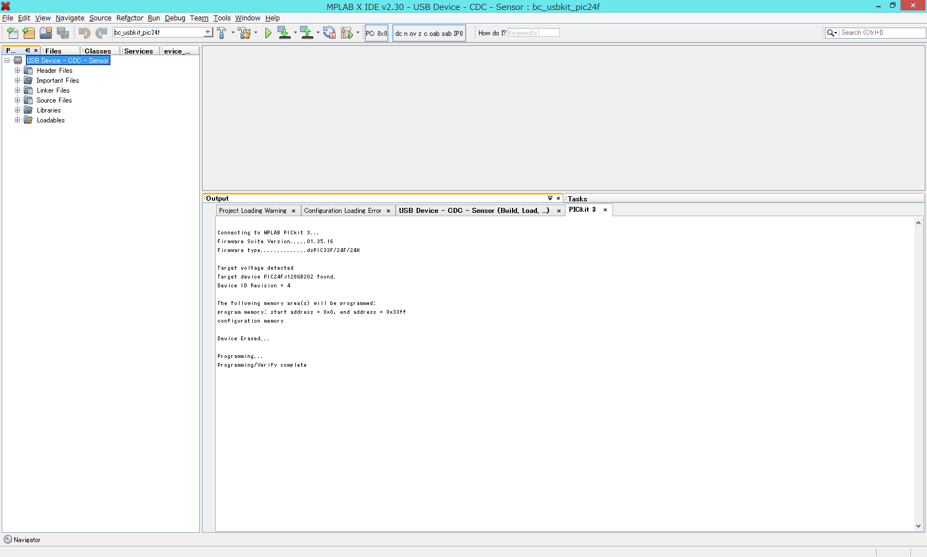
Task: Click the New File icon
Action: click(12, 33)
